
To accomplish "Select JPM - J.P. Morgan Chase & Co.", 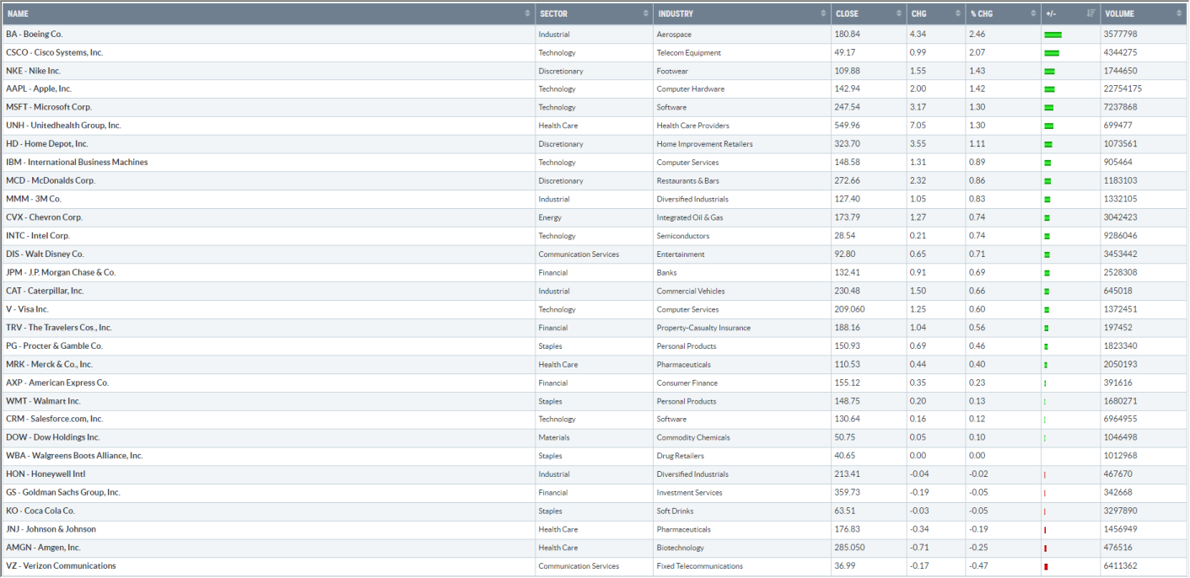I will click(61, 272).
